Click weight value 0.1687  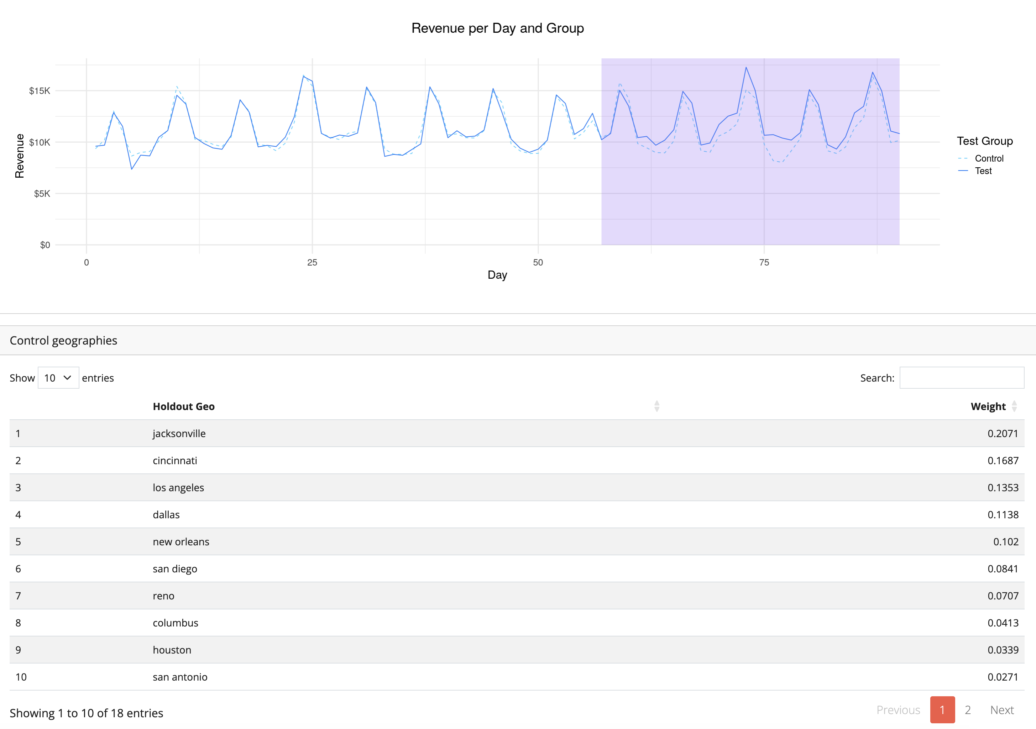tap(1003, 461)
